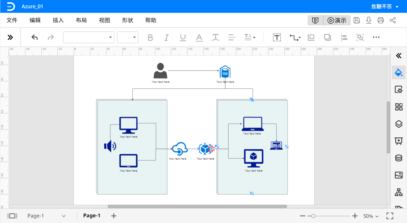
Task: Open the fill style panel
Action: (399, 72)
